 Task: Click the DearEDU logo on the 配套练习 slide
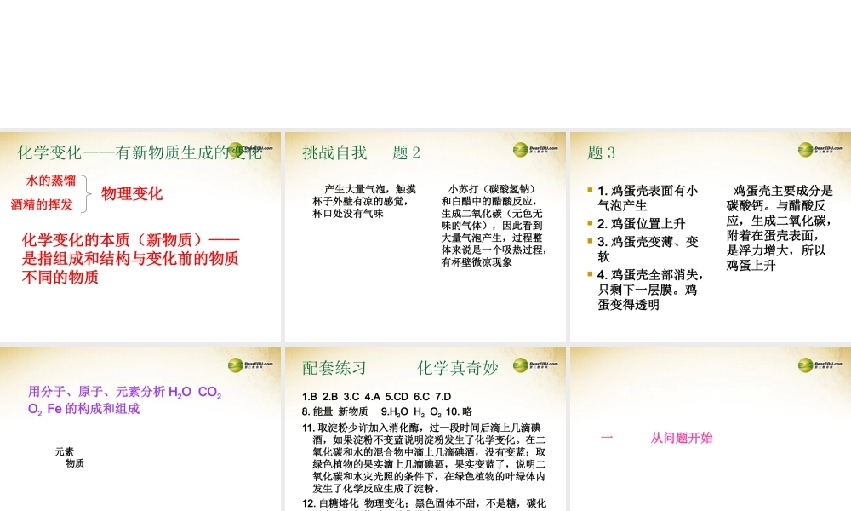click(534, 365)
